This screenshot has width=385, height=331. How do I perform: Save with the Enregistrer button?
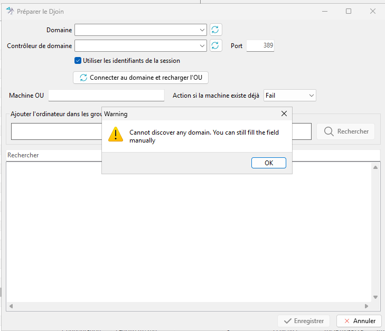point(304,321)
